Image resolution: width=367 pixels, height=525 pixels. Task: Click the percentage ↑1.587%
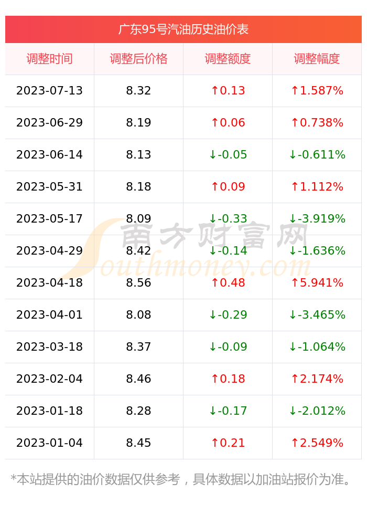point(317,91)
